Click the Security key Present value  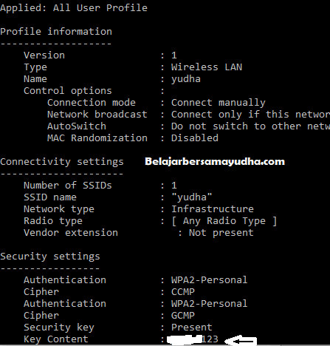[192, 328]
